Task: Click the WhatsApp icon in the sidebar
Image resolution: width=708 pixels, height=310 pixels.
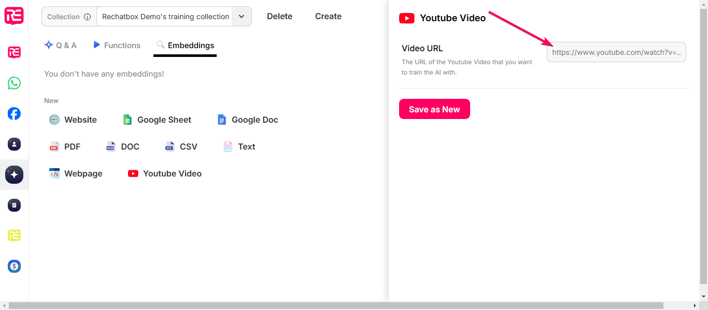Action: (14, 83)
